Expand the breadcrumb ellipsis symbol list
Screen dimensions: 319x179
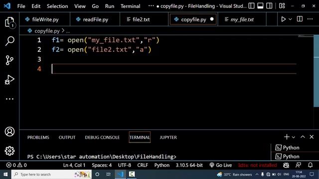click(68, 31)
